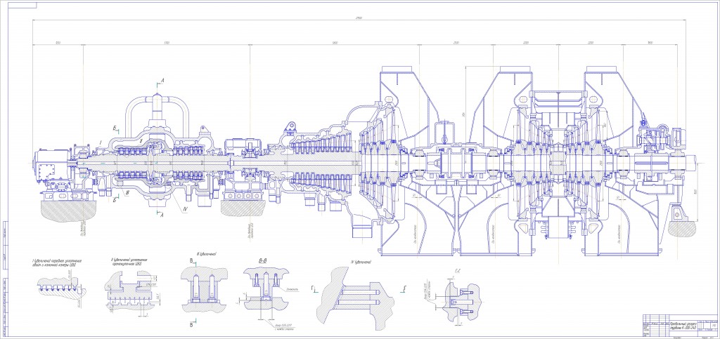Click the 'IV (увеличено)' detail heading

point(361,262)
